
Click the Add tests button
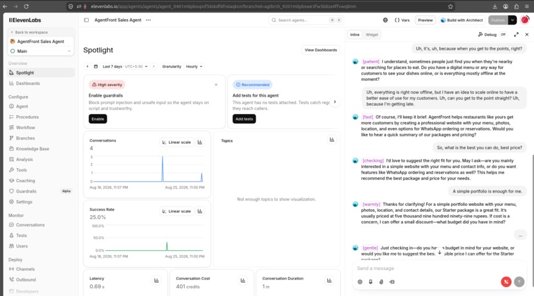coord(244,119)
